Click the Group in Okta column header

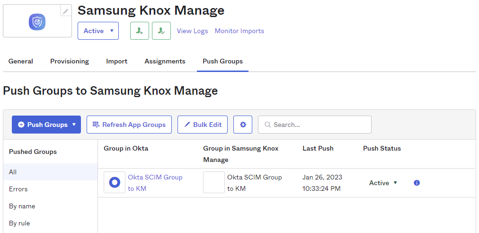click(126, 149)
